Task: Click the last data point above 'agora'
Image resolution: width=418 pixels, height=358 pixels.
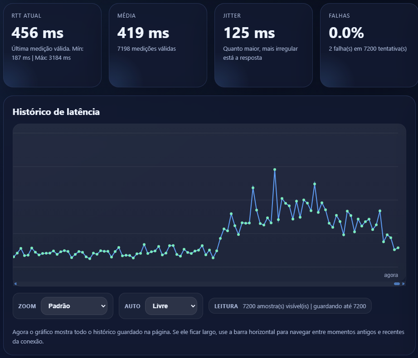Action: pos(398,248)
